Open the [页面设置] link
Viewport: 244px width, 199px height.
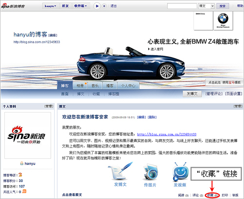[234, 94]
